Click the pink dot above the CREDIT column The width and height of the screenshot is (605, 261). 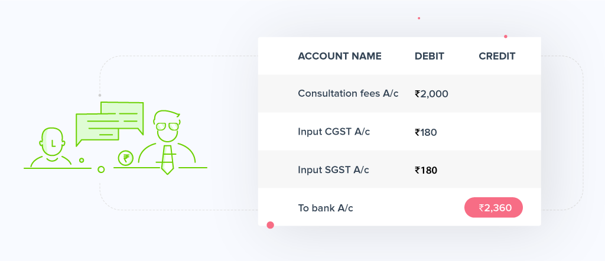[506, 37]
